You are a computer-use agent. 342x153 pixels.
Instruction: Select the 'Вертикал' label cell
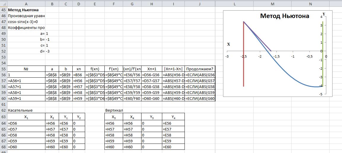[114, 110]
